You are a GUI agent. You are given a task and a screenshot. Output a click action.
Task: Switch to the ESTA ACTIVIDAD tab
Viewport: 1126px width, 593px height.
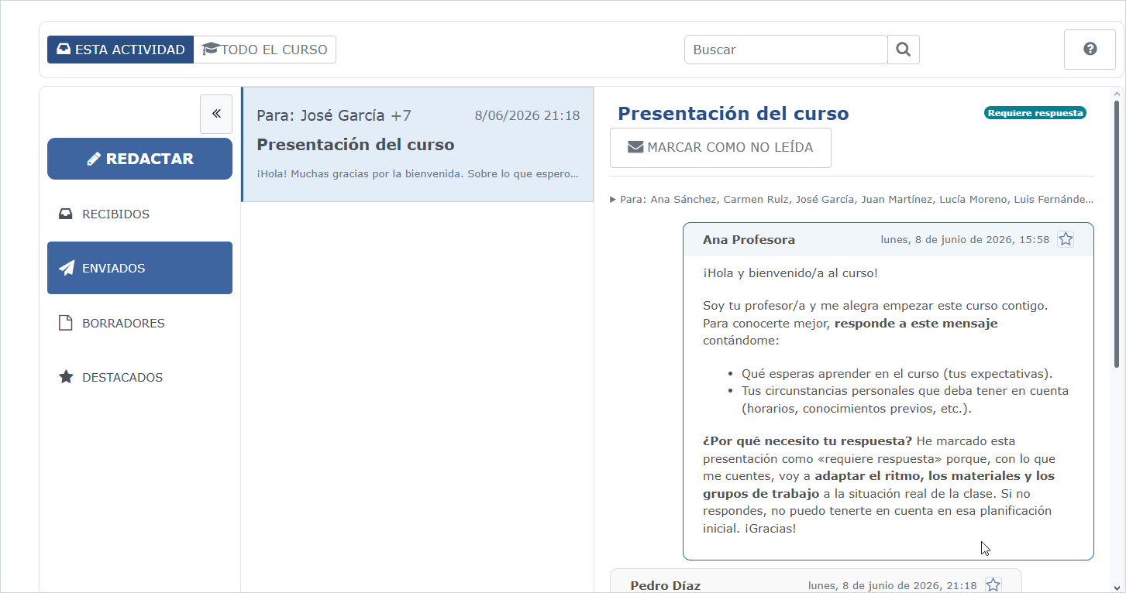(120, 50)
